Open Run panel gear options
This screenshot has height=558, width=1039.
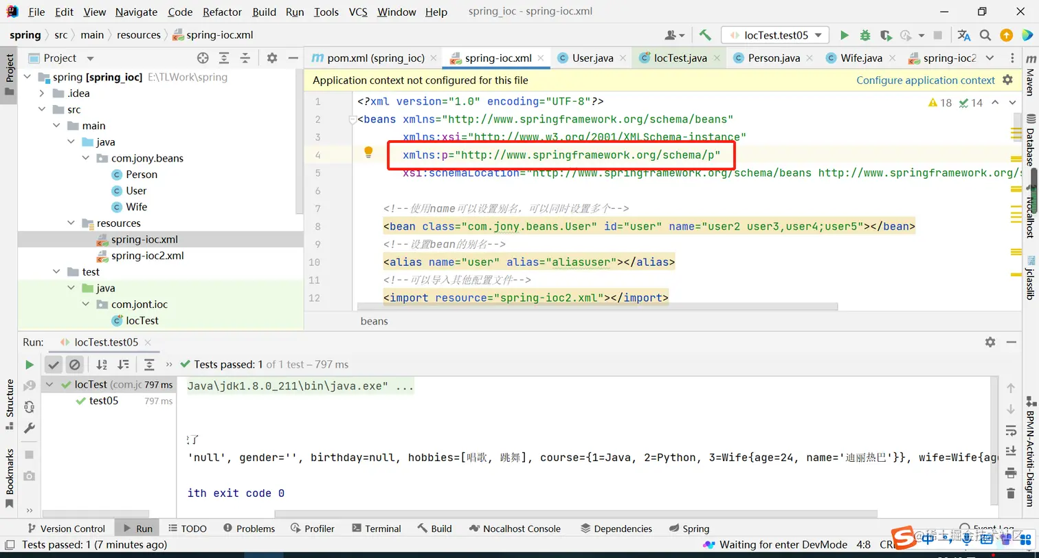990,342
